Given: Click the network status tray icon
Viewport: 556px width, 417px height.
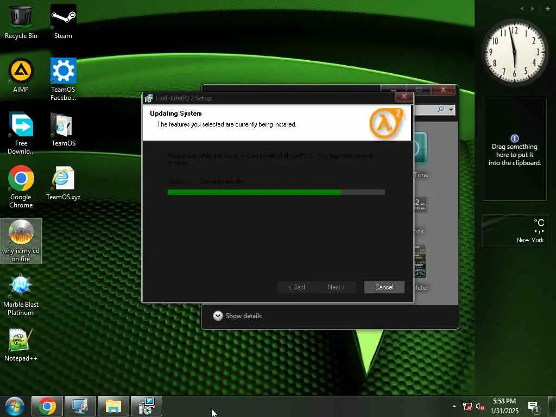Looking at the screenshot, I should [467, 407].
